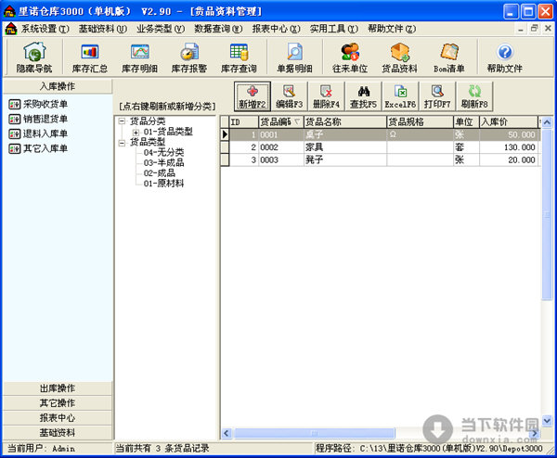The image size is (557, 458).
Task: Select 04-无分类 in the tree
Action: point(163,153)
